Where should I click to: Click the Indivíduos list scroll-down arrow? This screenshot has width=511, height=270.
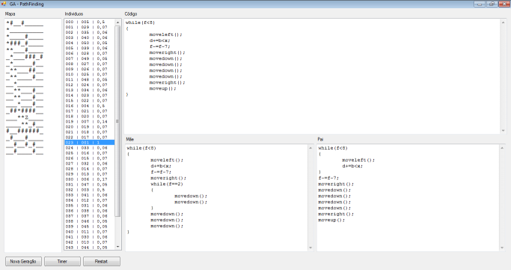(117, 247)
